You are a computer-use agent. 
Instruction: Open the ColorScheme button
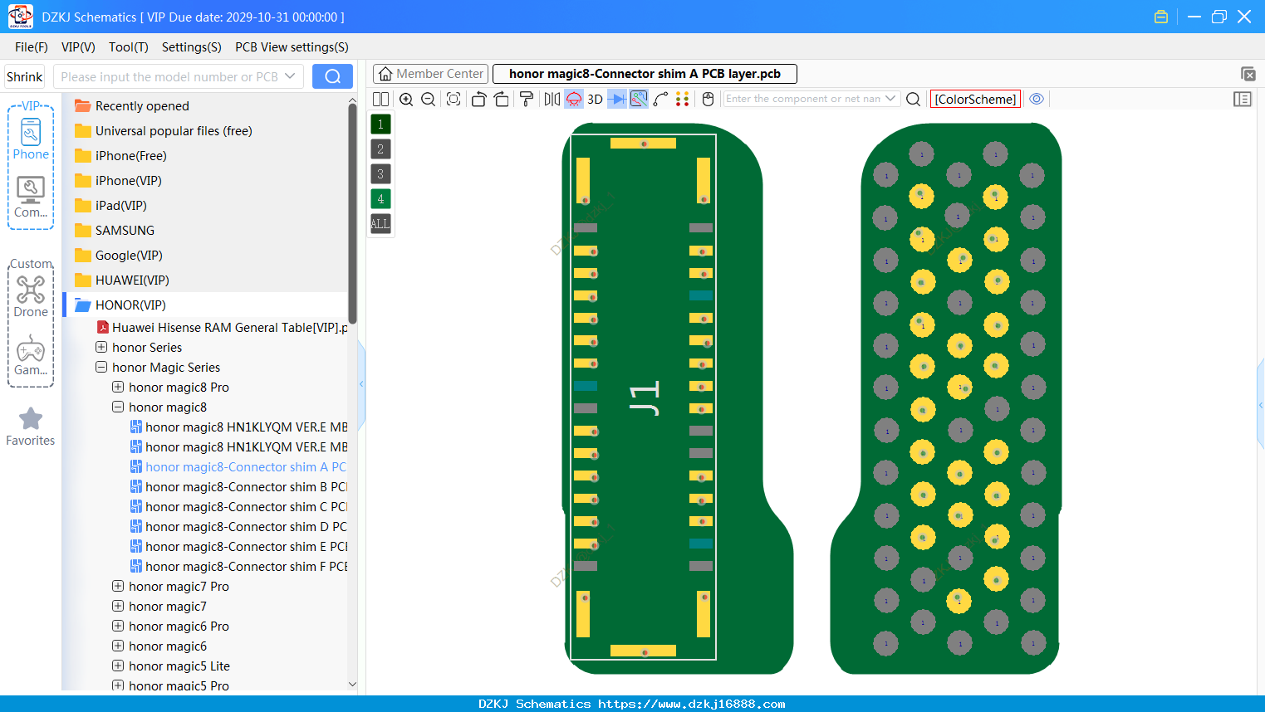pos(975,99)
